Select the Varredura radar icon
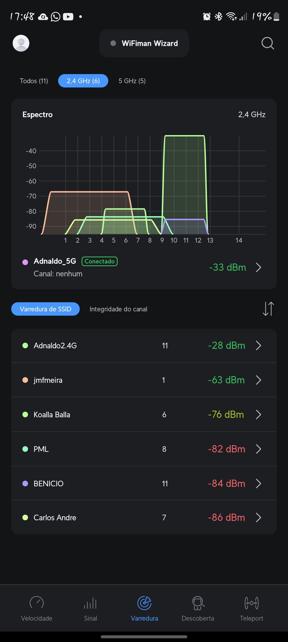Screen dimensions: 288x642 pyautogui.click(x=144, y=603)
